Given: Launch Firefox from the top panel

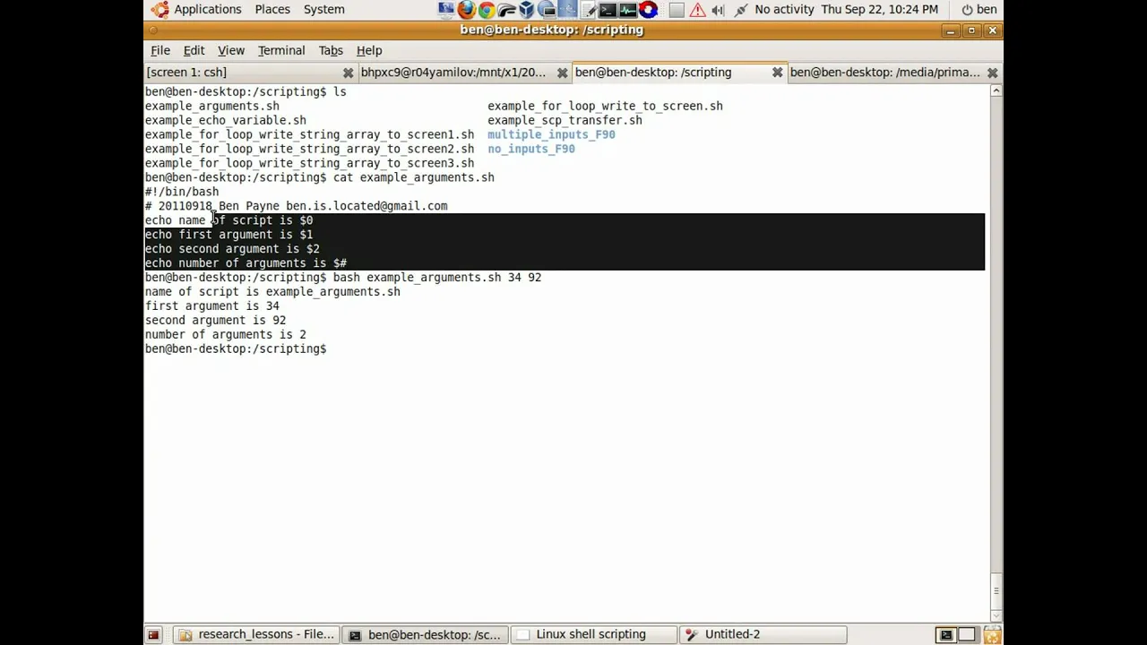Looking at the screenshot, I should click(x=466, y=10).
